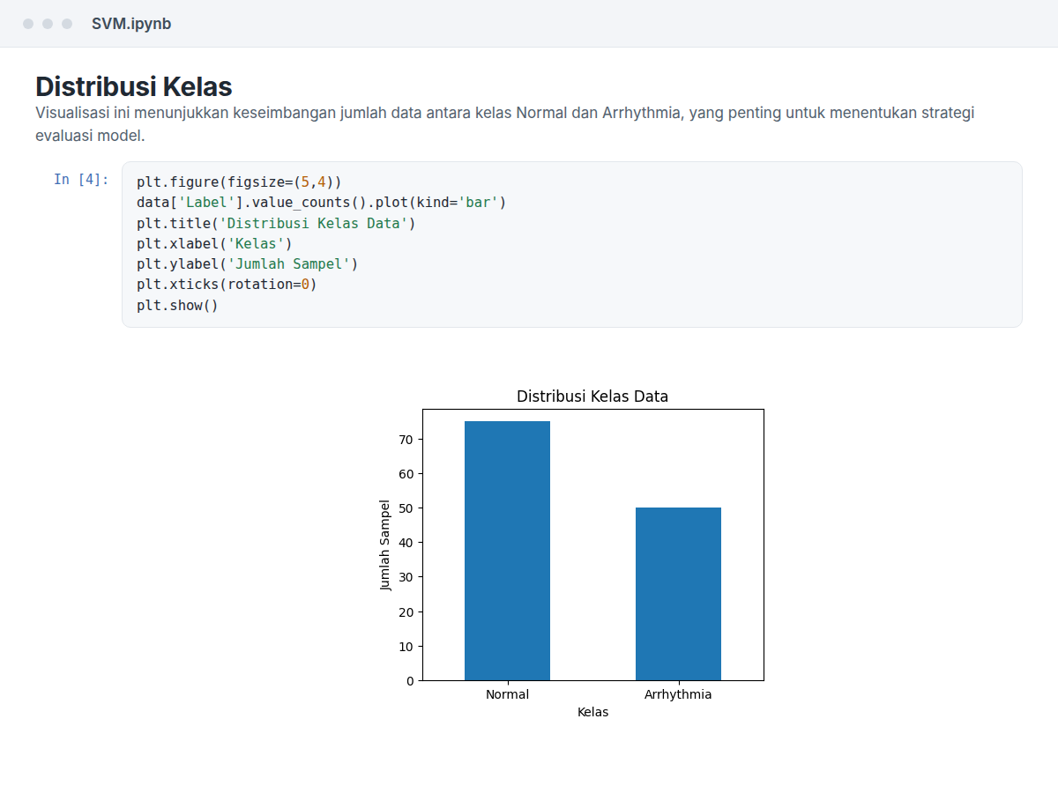Click the plt.xlabel('Kelas') code line
This screenshot has width=1058, height=793.
tap(214, 243)
